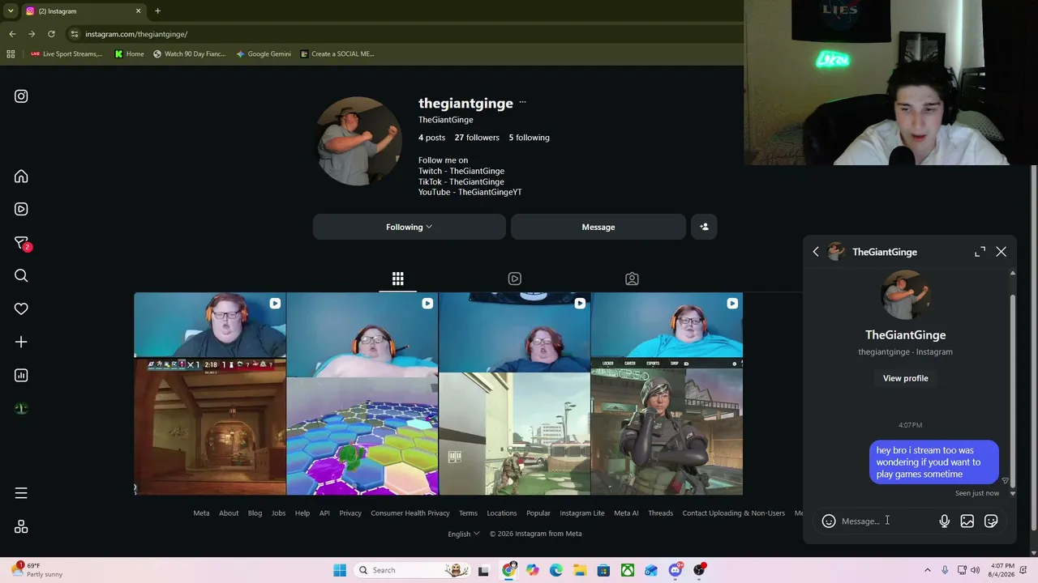Open the reel with street shooter gameplay
1038x583 pixels.
click(x=515, y=394)
